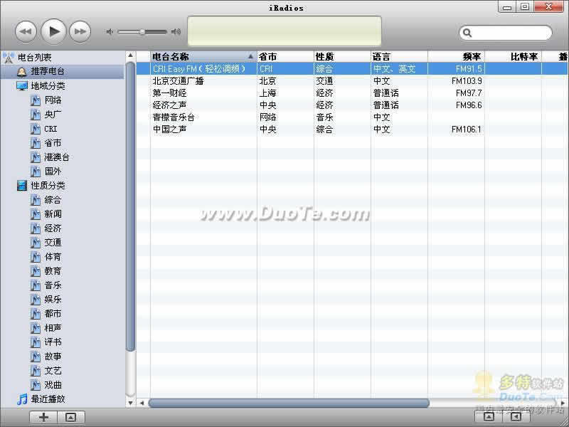
Task: Click the horizontal scrollbar thumb
Action: [289, 403]
